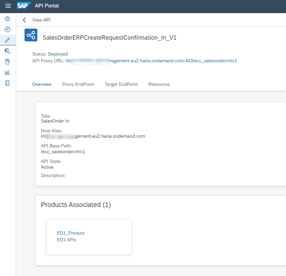Viewport: 286px width, 276px height.
Task: Open the ED1_Product link
Action: 71,233
